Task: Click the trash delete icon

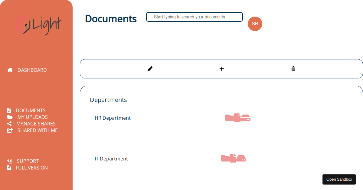Action: (293, 69)
